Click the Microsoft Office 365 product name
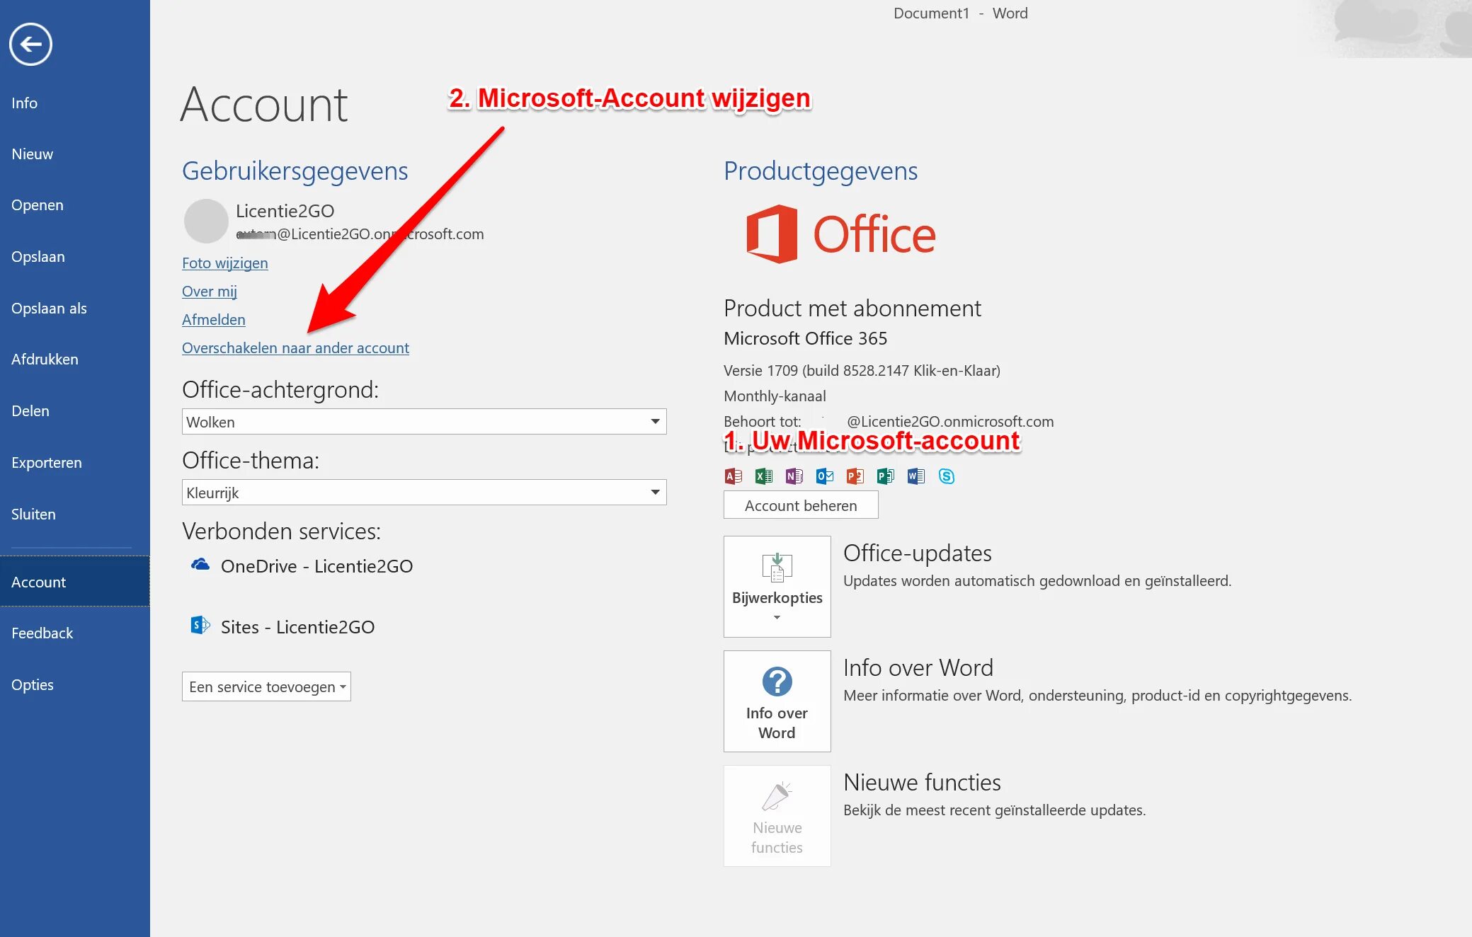Viewport: 1472px width, 937px height. point(805,339)
